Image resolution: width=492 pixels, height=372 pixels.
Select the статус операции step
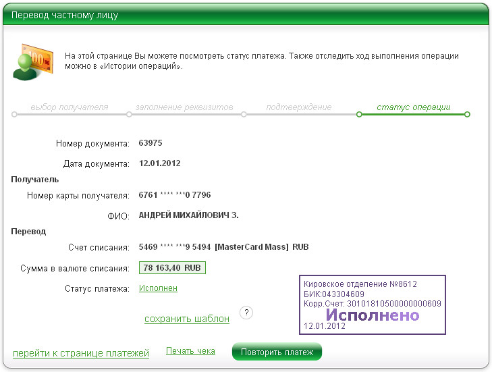pyautogui.click(x=414, y=107)
